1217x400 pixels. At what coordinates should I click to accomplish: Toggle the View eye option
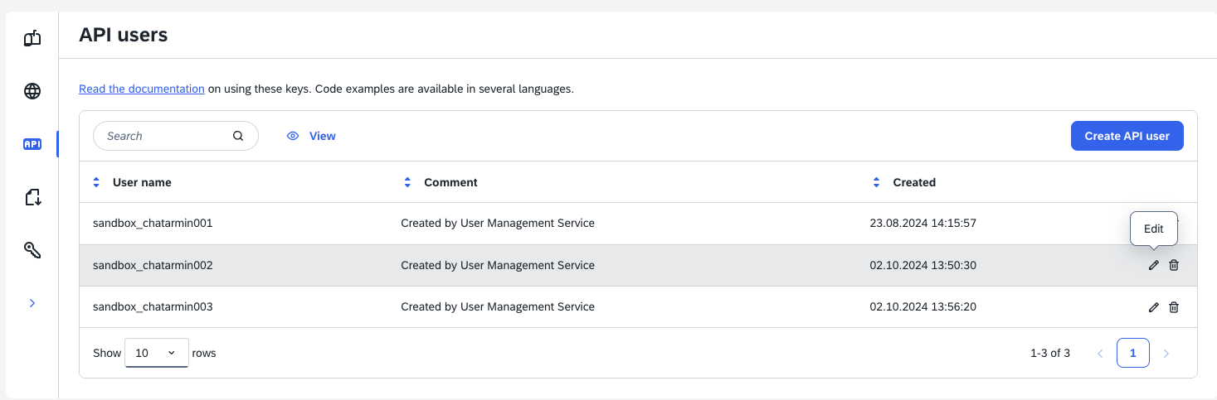pyautogui.click(x=311, y=136)
